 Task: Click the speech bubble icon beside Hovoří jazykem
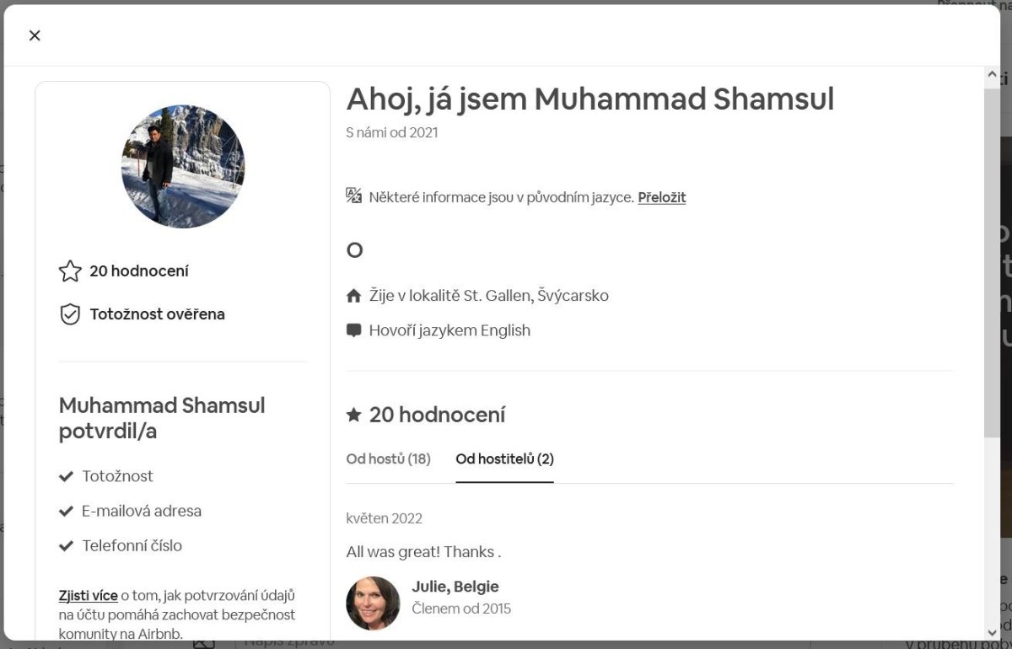tap(354, 330)
